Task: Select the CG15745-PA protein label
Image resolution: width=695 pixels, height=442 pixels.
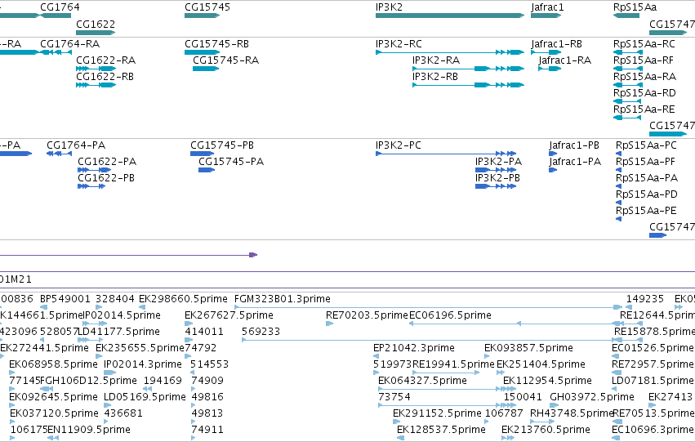Action: point(231,162)
